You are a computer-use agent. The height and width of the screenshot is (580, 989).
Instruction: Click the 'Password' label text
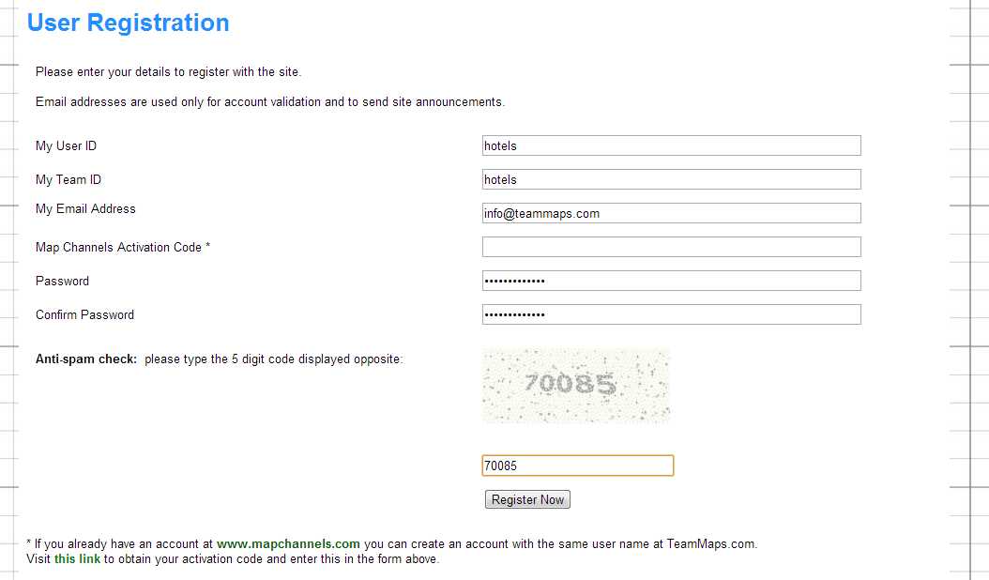tap(63, 282)
